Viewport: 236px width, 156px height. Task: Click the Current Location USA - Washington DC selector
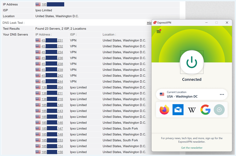point(192,94)
